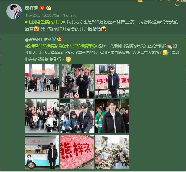Open the 熊梓淇 pink flower wall photo
The height and width of the screenshot is (172, 186).
coord(77,152)
